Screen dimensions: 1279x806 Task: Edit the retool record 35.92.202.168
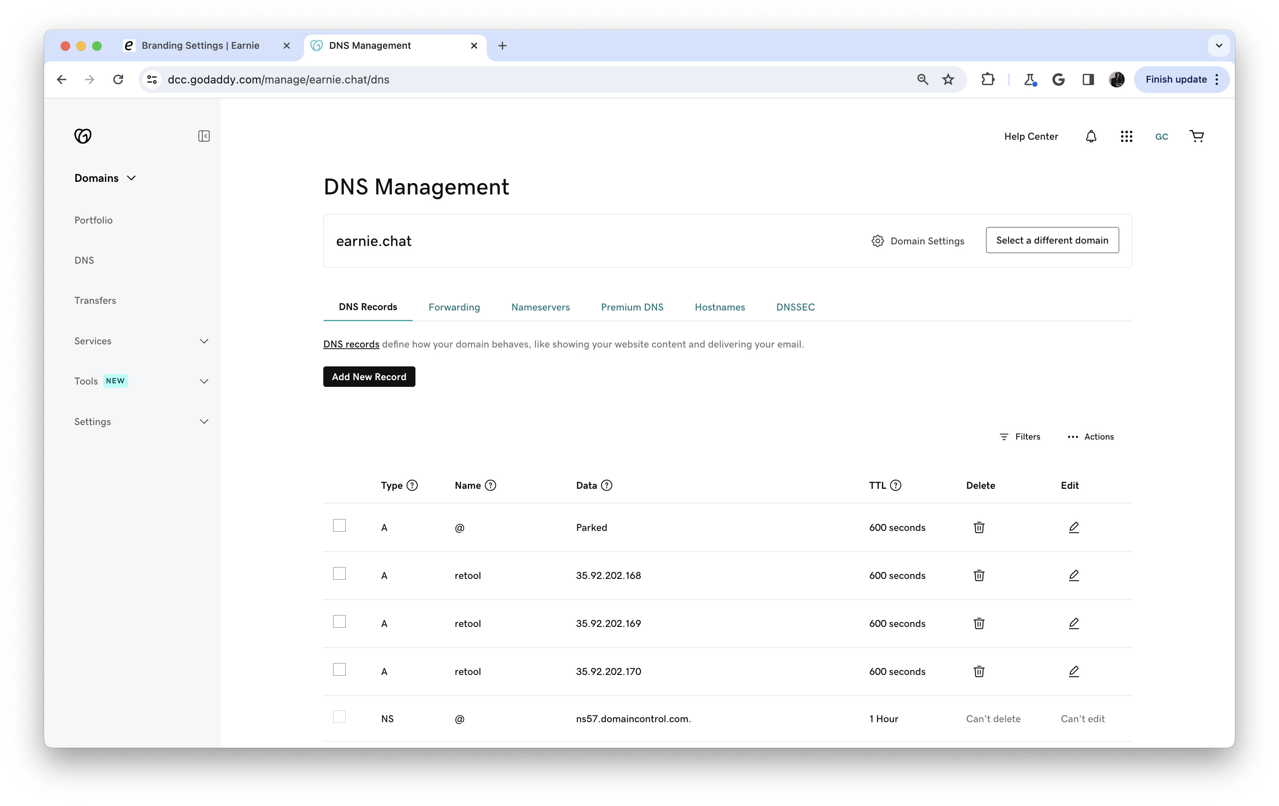[1073, 575]
